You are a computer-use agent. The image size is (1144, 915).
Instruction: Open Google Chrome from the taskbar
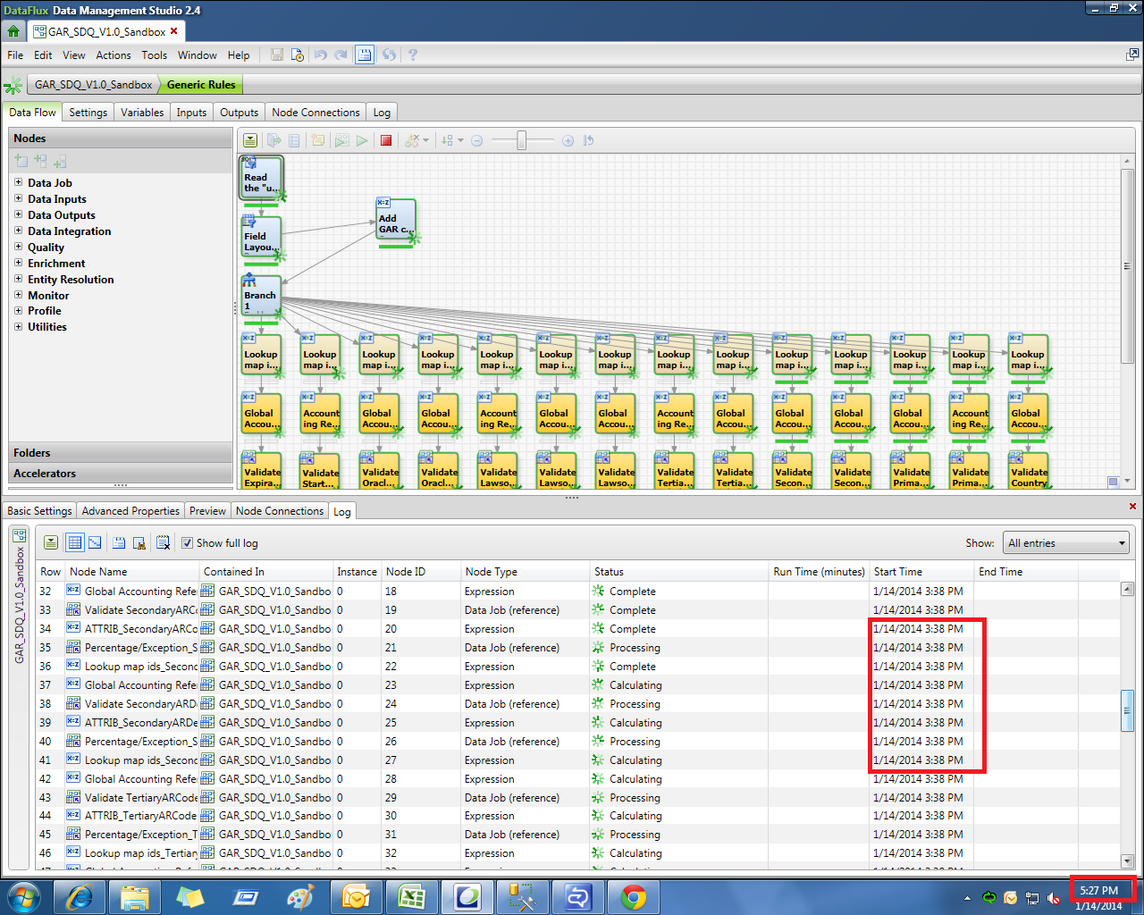[x=634, y=896]
